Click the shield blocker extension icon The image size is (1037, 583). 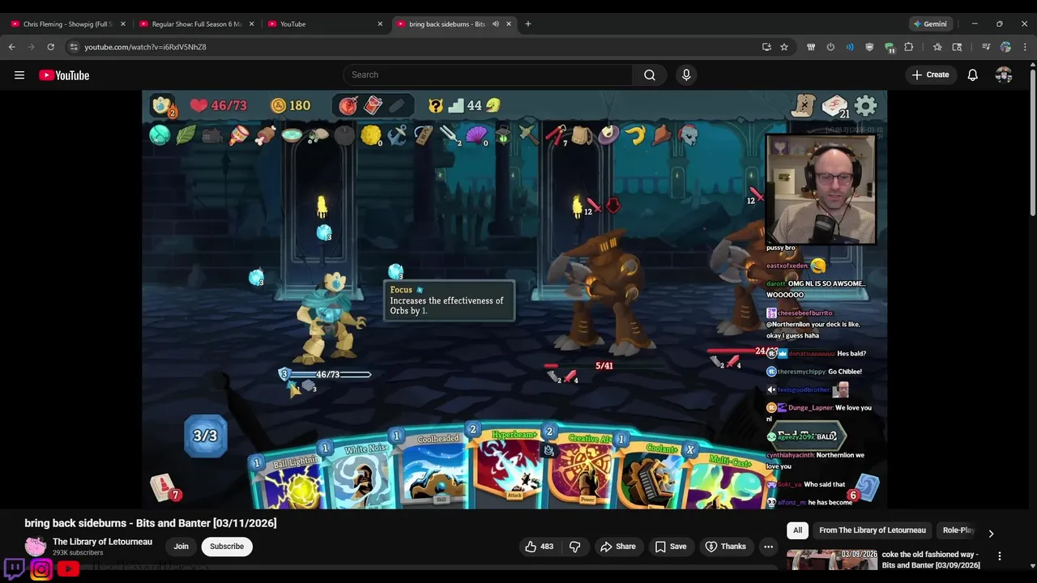coord(869,47)
